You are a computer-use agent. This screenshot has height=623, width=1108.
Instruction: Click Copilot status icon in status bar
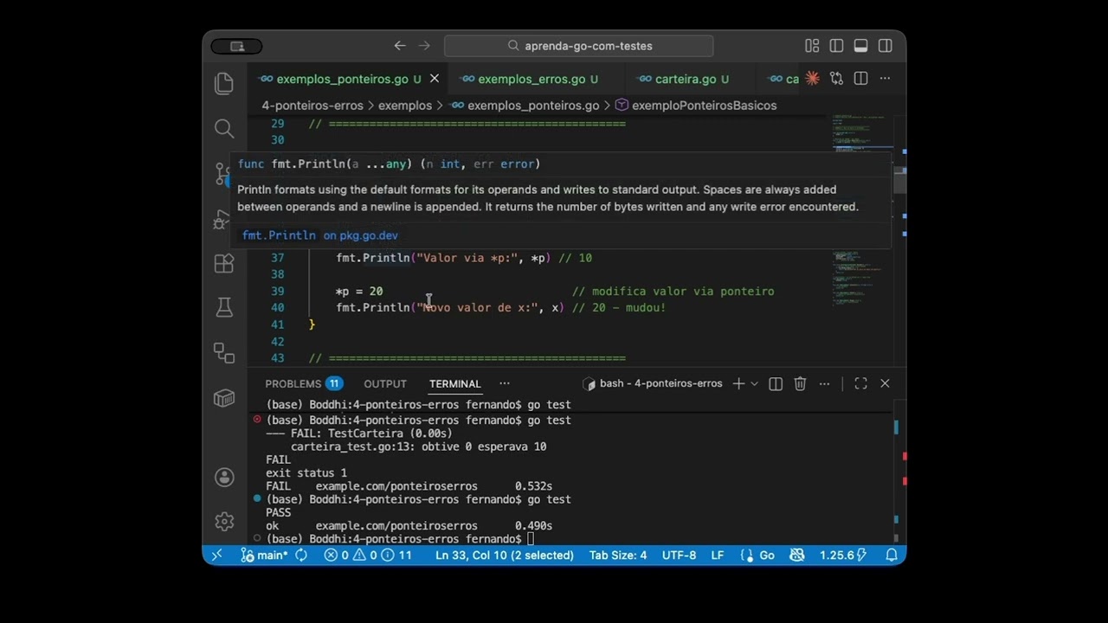click(797, 555)
